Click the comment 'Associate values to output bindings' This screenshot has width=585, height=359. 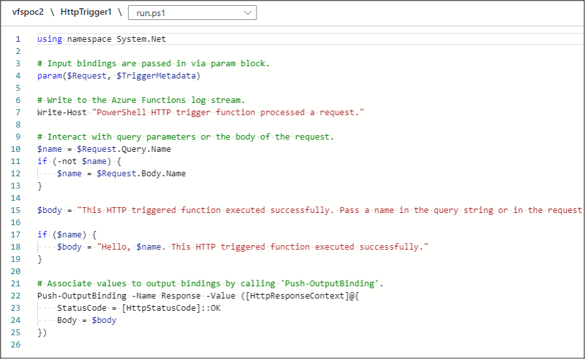click(211, 283)
